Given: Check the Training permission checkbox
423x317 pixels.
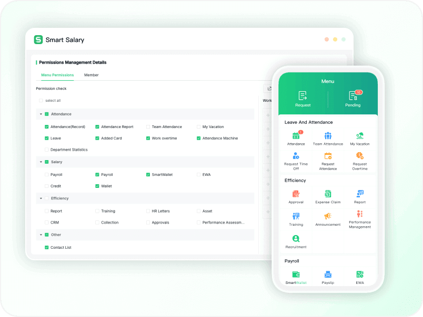Looking at the screenshot, I should (x=97, y=211).
